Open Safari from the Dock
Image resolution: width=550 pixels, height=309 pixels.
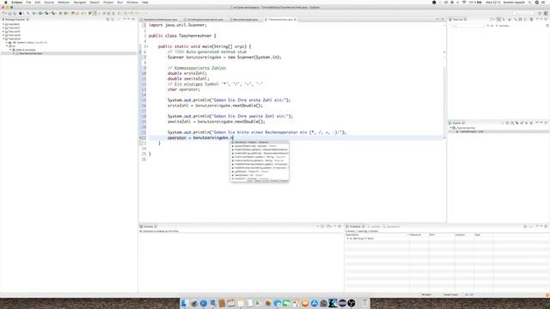[204, 303]
